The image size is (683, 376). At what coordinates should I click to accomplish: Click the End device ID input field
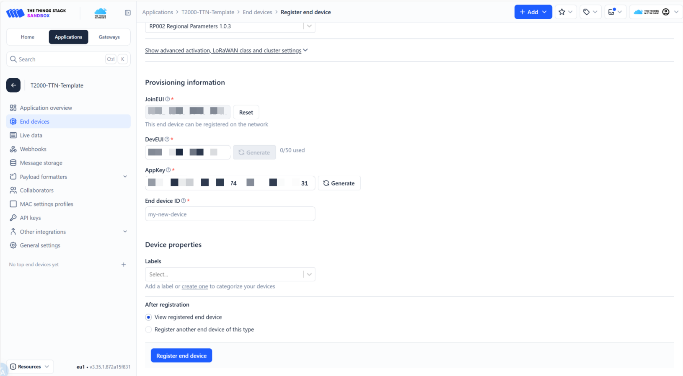[x=230, y=214]
